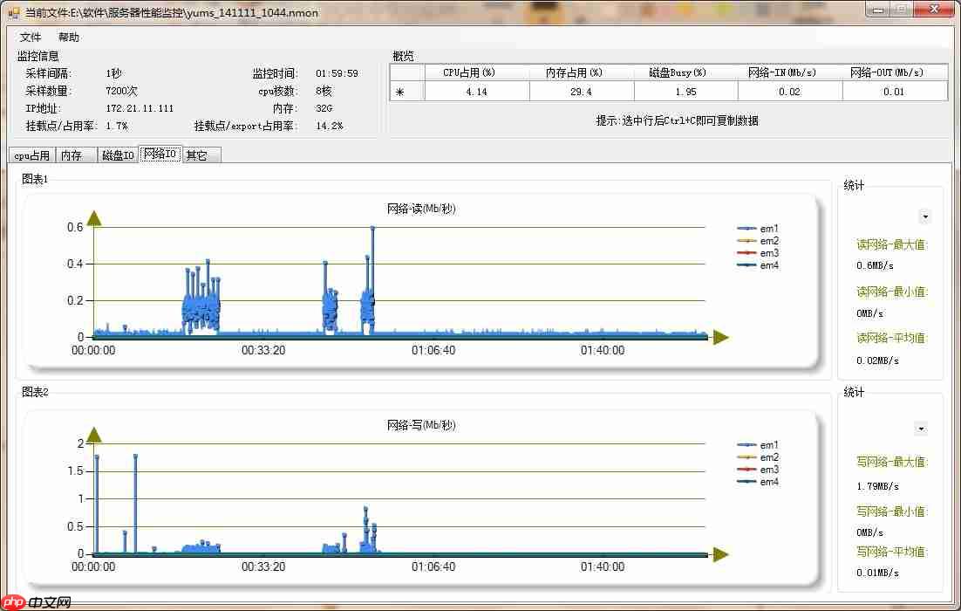Viewport: 961px width, 611px height.
Task: Switch to the 内存 tab
Action: coord(72,155)
